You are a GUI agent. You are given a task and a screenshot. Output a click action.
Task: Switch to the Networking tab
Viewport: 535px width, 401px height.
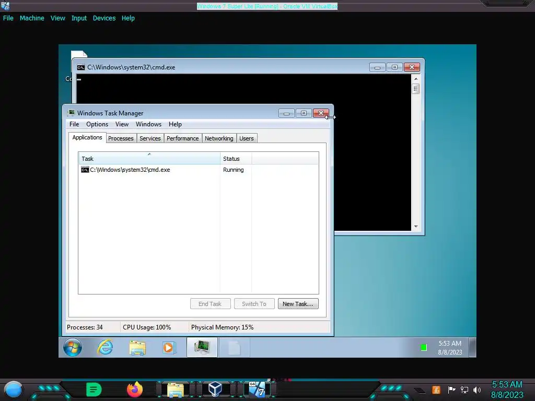point(219,138)
